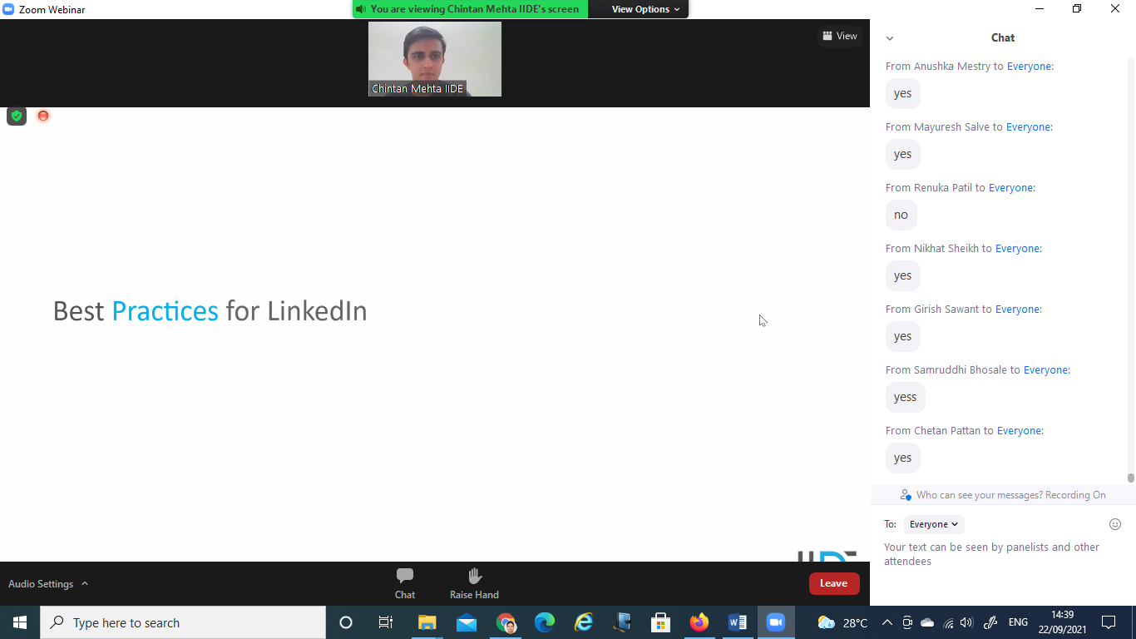
Task: Click 'From Girish Sawant' sender name
Action: pyautogui.click(x=932, y=310)
